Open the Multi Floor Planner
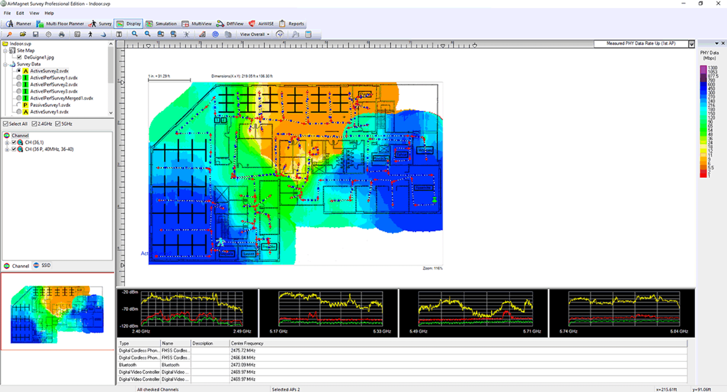Screen dimensions: 727x392 coord(61,23)
